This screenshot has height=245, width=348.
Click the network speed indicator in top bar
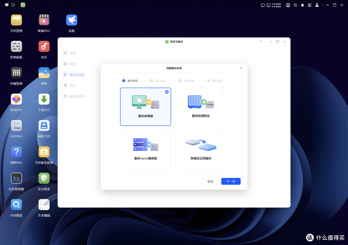pyautogui.click(x=276, y=5)
